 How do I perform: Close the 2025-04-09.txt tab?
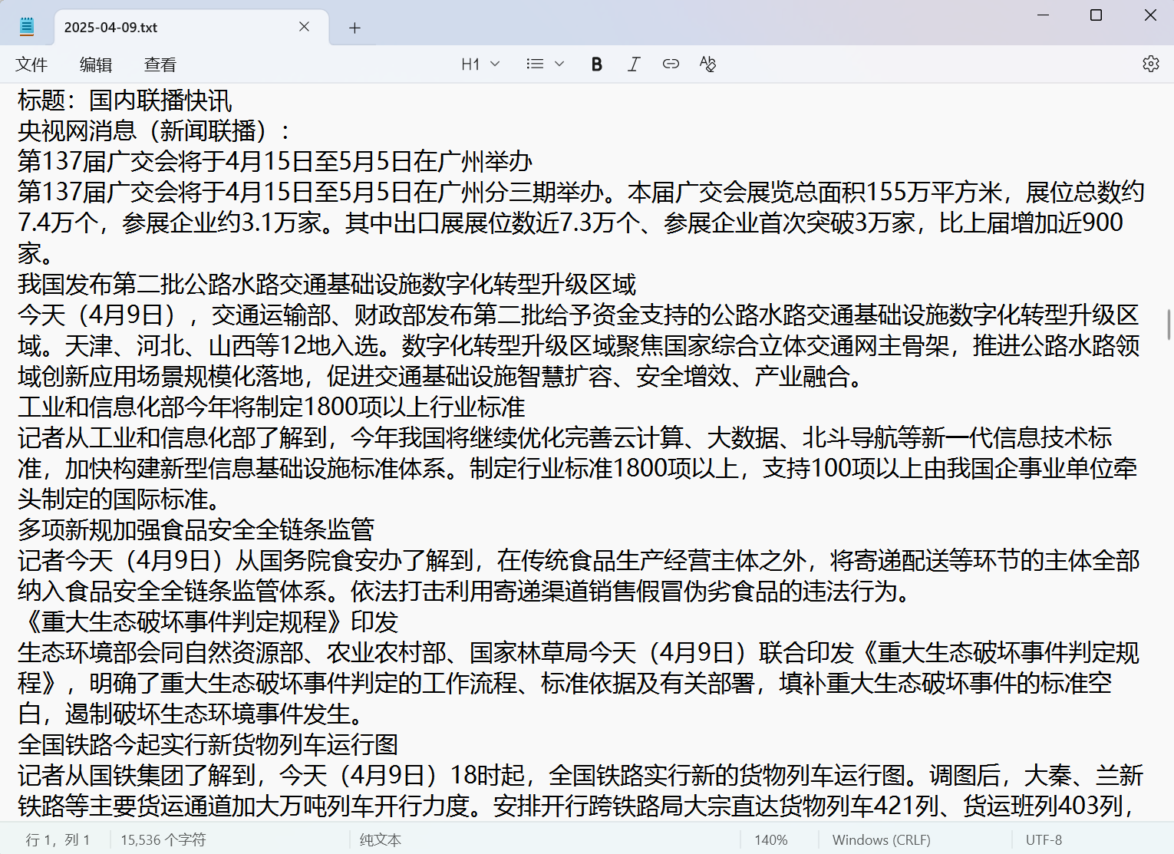point(304,27)
